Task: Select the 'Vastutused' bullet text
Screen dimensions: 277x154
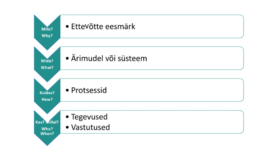Action: 90,127
